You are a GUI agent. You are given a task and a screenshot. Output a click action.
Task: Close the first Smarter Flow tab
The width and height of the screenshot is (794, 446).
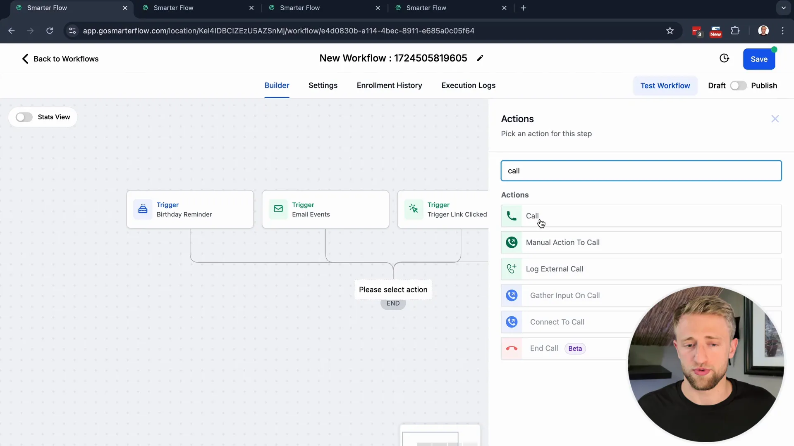[x=125, y=8]
